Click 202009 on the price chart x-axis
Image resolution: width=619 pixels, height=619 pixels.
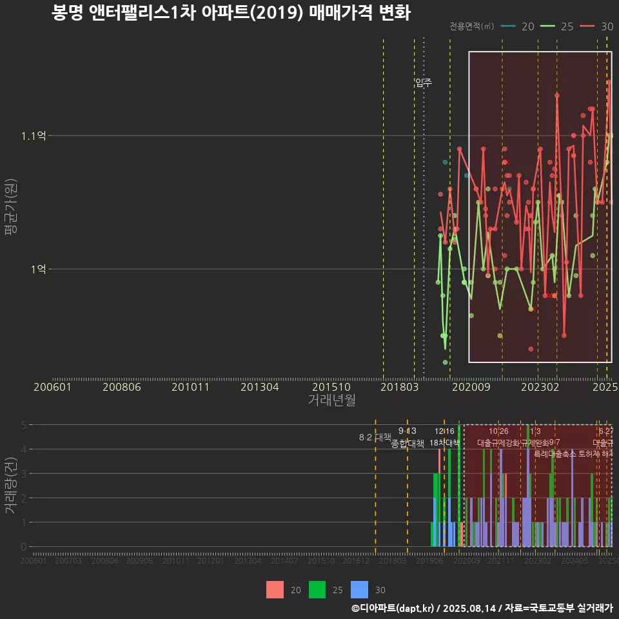point(471,387)
